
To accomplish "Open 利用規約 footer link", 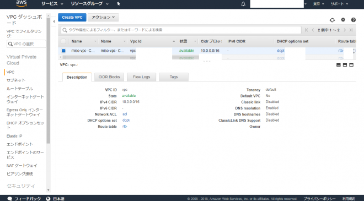I will click(349, 199).
